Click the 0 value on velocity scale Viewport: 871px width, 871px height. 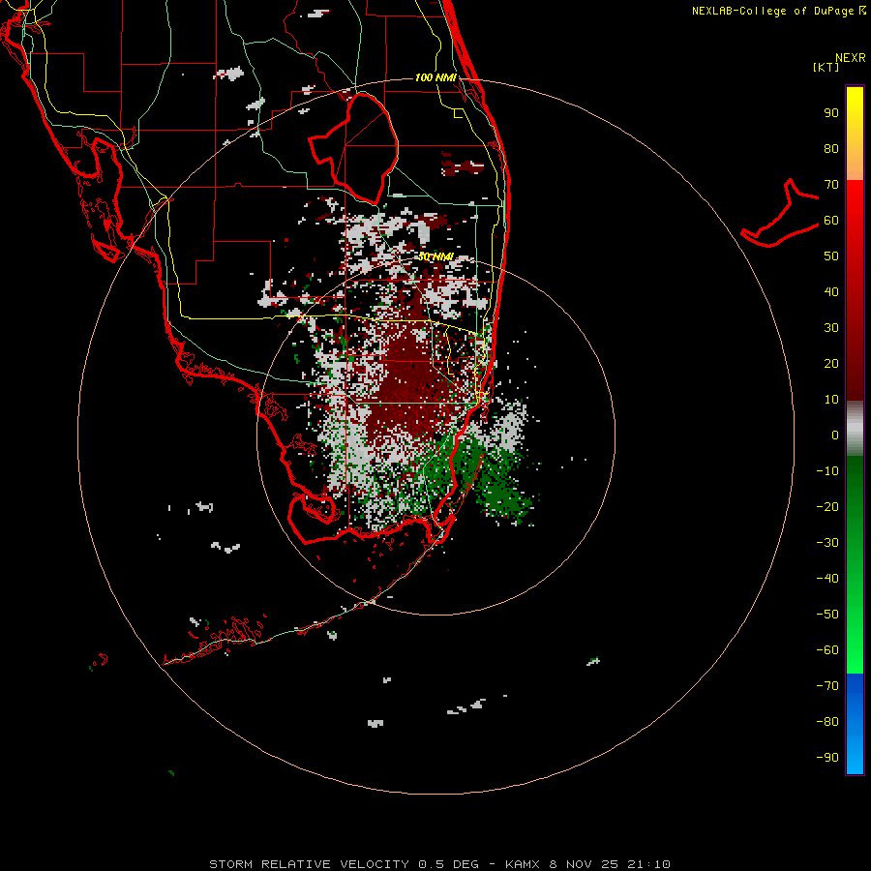(x=835, y=435)
